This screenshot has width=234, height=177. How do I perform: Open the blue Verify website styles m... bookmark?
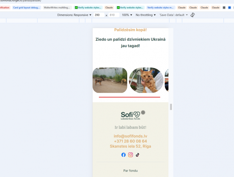tap(161, 8)
